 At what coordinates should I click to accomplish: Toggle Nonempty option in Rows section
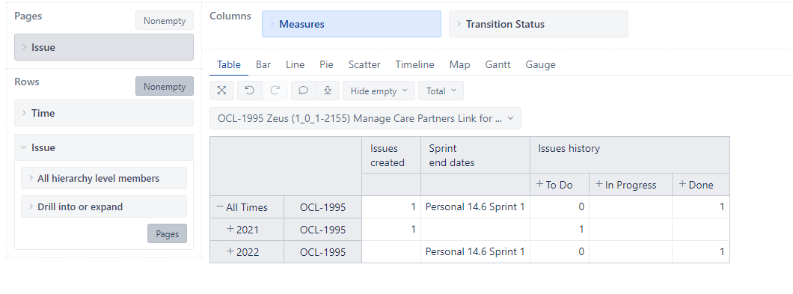(165, 87)
